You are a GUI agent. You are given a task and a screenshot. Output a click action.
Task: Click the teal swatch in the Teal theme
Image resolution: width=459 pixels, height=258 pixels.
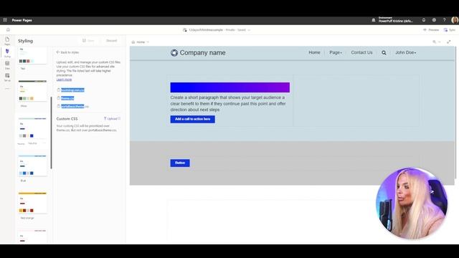24,61
